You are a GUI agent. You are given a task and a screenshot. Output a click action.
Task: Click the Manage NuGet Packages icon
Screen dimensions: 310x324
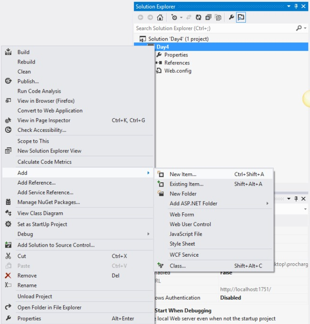[x=8, y=202]
